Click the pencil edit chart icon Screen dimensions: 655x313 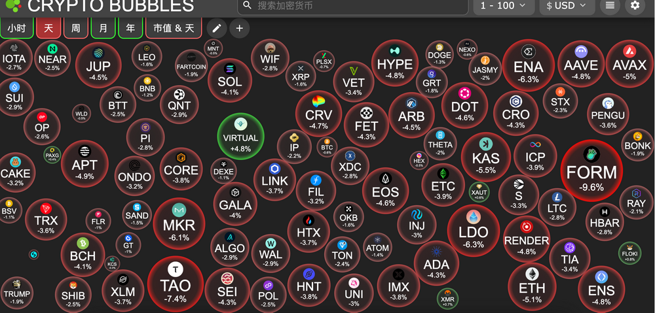(216, 28)
